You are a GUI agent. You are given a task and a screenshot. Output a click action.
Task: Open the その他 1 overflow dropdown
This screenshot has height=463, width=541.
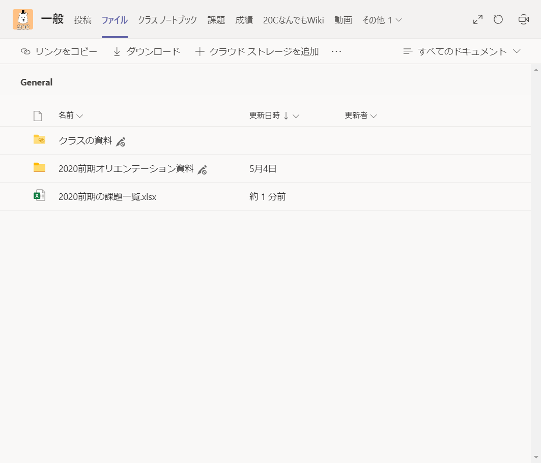(382, 20)
